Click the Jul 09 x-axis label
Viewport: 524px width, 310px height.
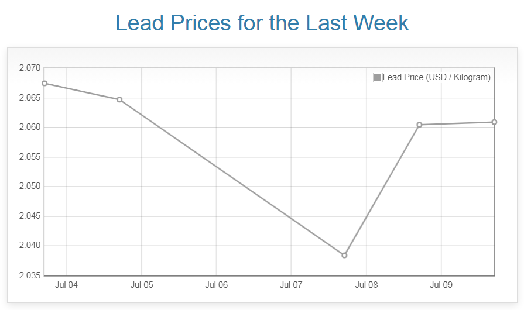441,285
